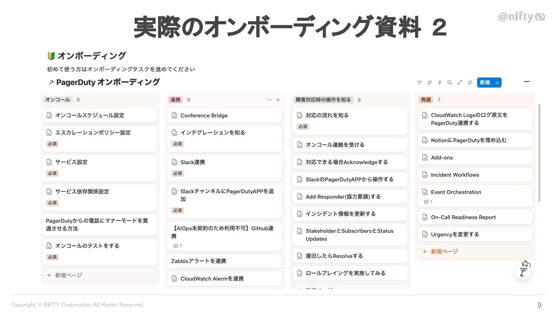Select the オンコール group label
The image size is (557, 313).
coord(57,100)
